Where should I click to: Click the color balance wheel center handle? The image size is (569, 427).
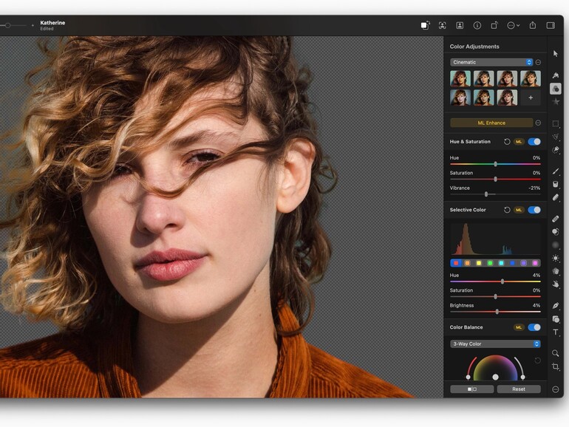(495, 377)
